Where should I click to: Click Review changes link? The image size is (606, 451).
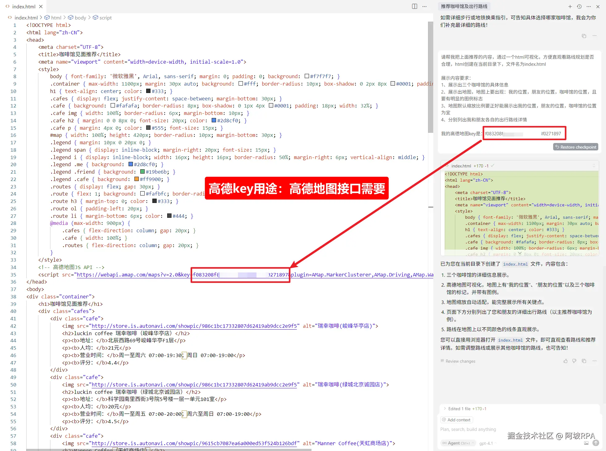(x=460, y=361)
